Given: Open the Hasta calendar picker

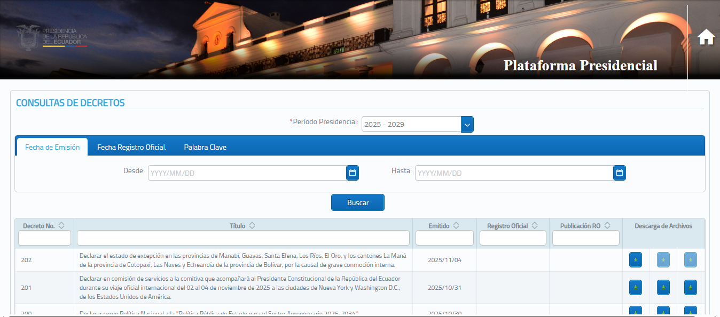Looking at the screenshot, I should (x=619, y=173).
